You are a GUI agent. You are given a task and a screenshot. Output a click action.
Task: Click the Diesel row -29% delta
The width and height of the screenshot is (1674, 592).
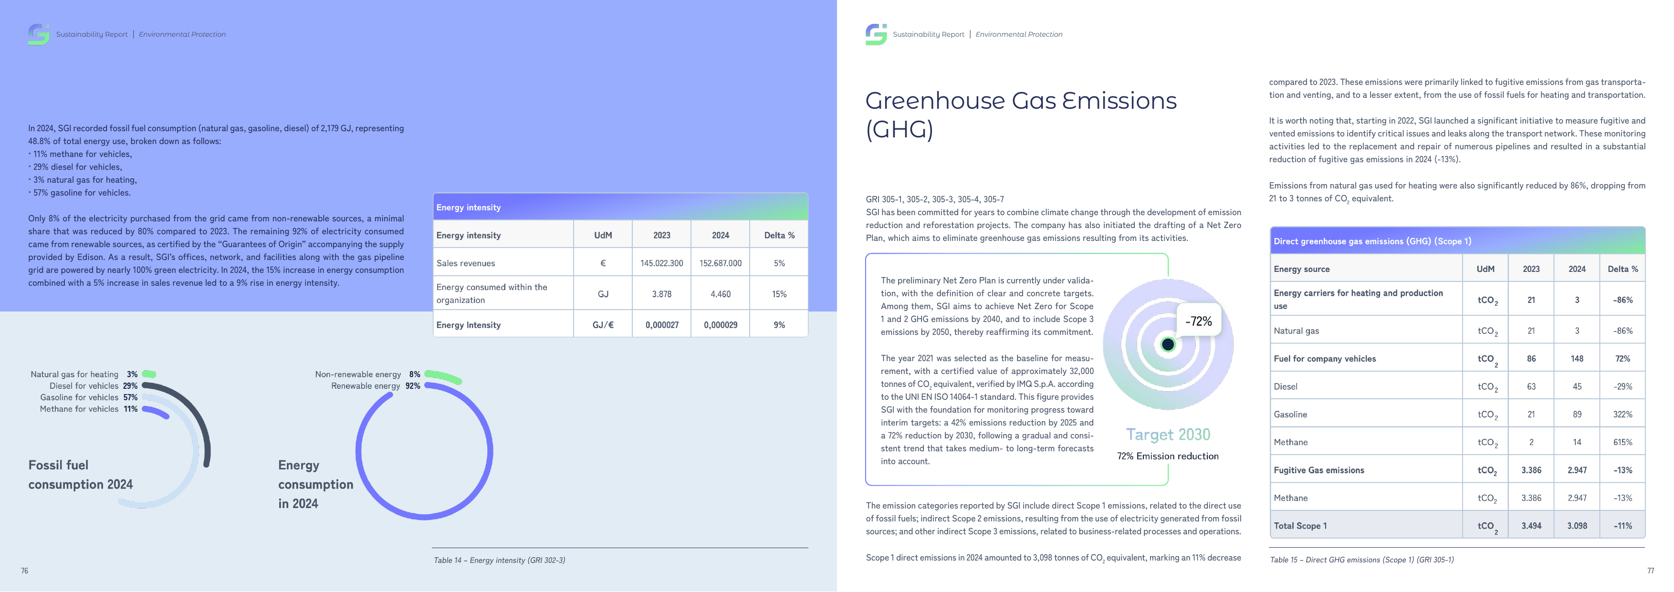tap(1622, 387)
